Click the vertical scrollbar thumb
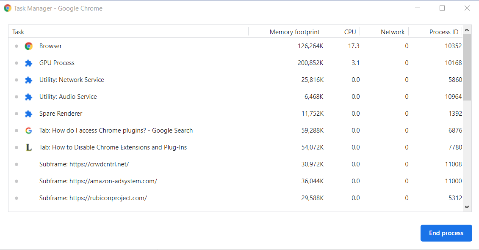 click(467, 68)
